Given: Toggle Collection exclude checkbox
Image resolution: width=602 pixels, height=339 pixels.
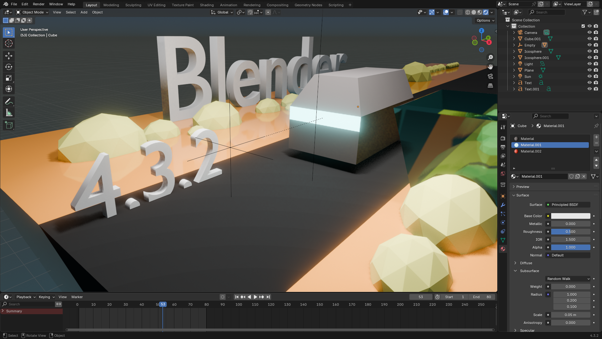Looking at the screenshot, I should point(583,26).
